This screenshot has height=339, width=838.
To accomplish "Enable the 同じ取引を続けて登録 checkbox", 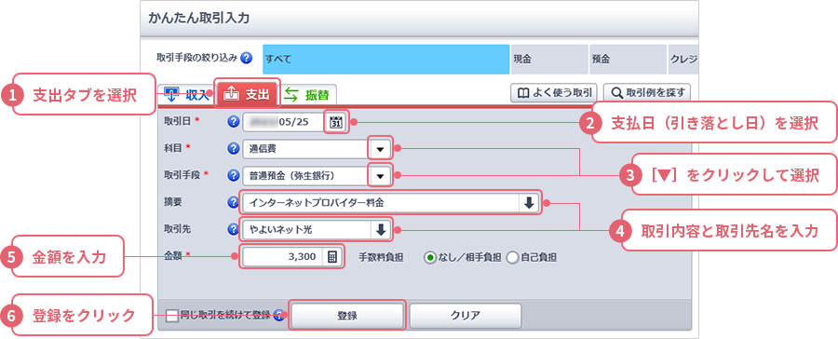I will pos(172,316).
